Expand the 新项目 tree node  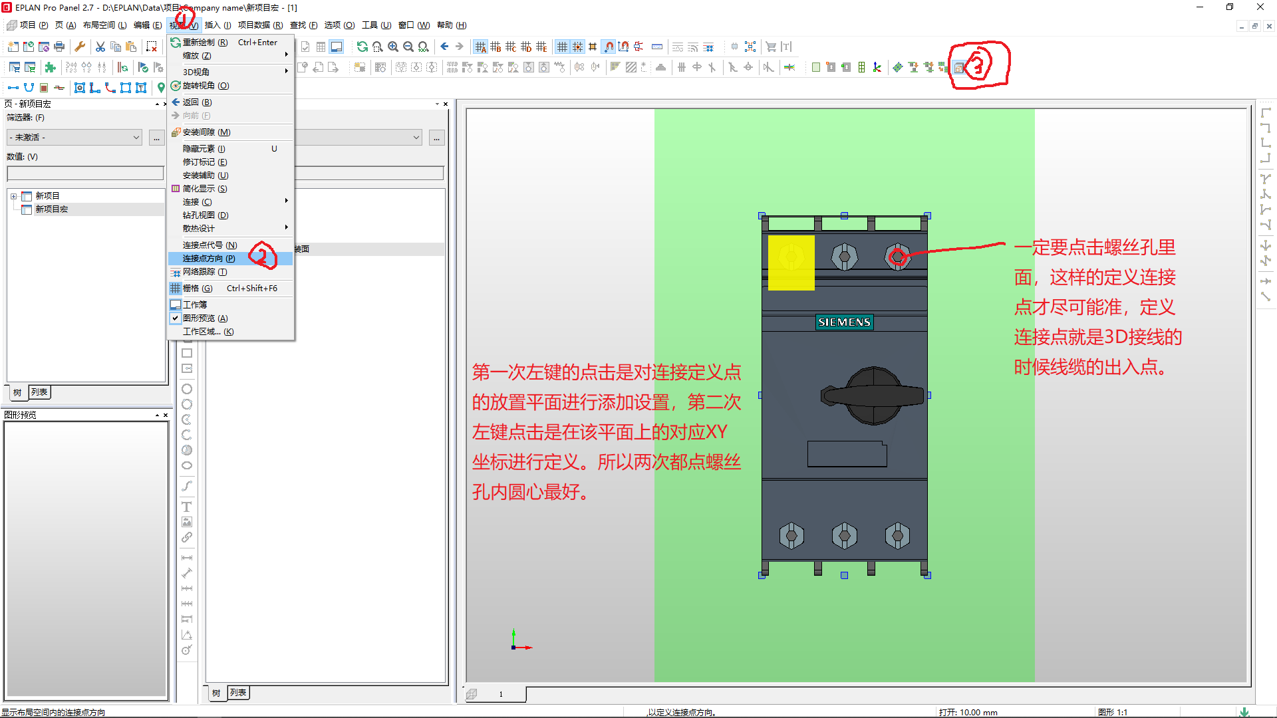[15, 195]
